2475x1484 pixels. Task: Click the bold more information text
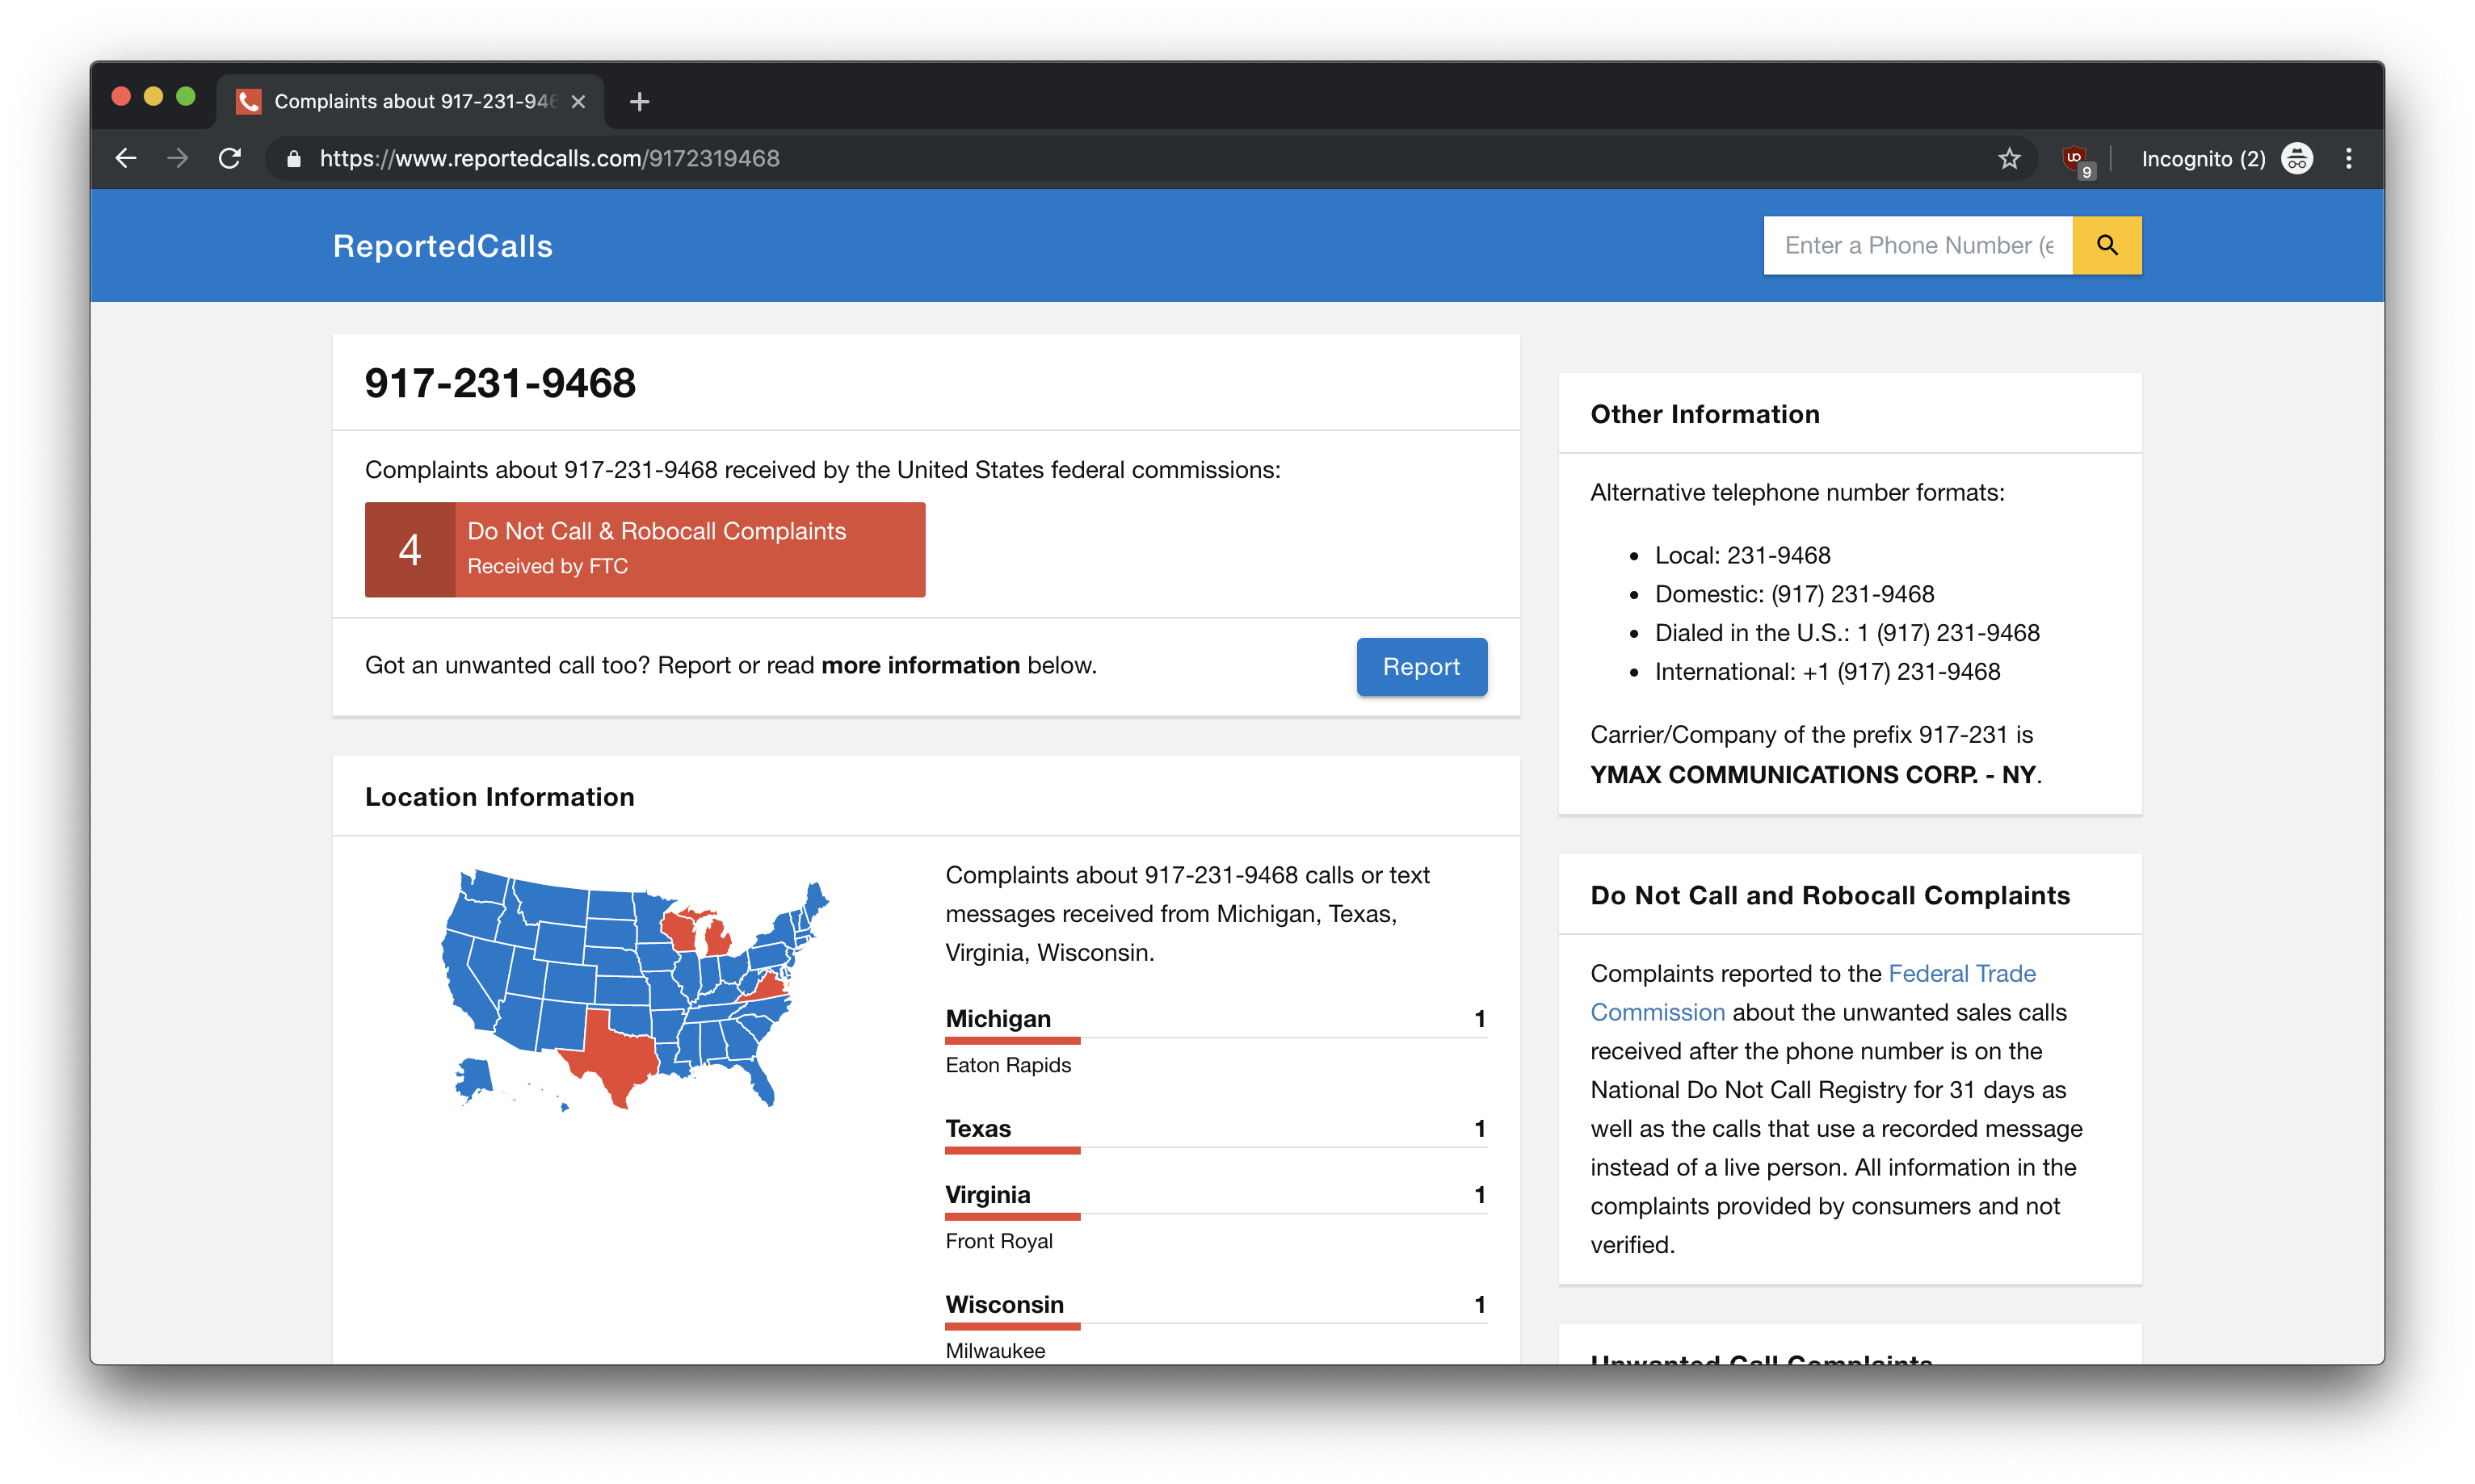(x=919, y=665)
